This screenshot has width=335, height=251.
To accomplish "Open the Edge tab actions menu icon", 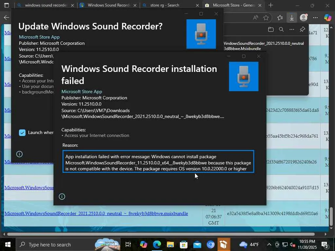I will [x=7, y=5].
